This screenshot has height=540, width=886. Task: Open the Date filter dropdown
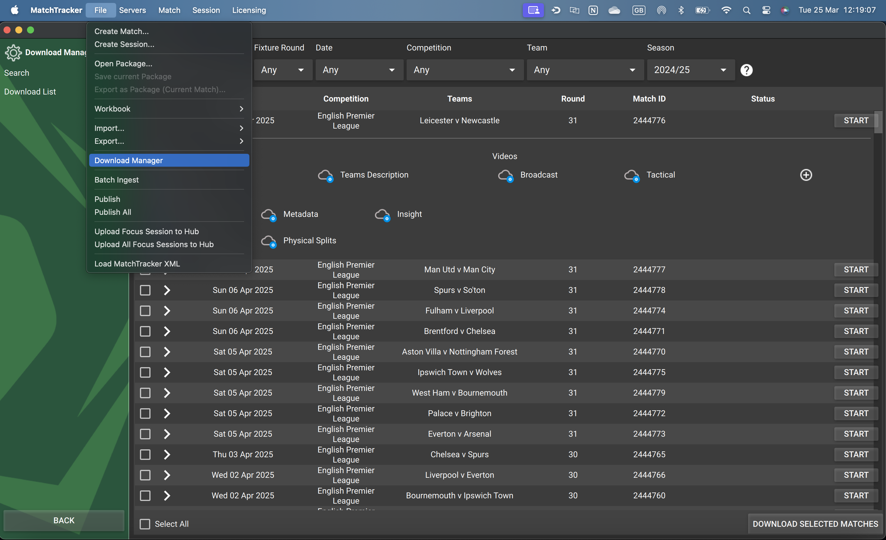click(x=359, y=70)
